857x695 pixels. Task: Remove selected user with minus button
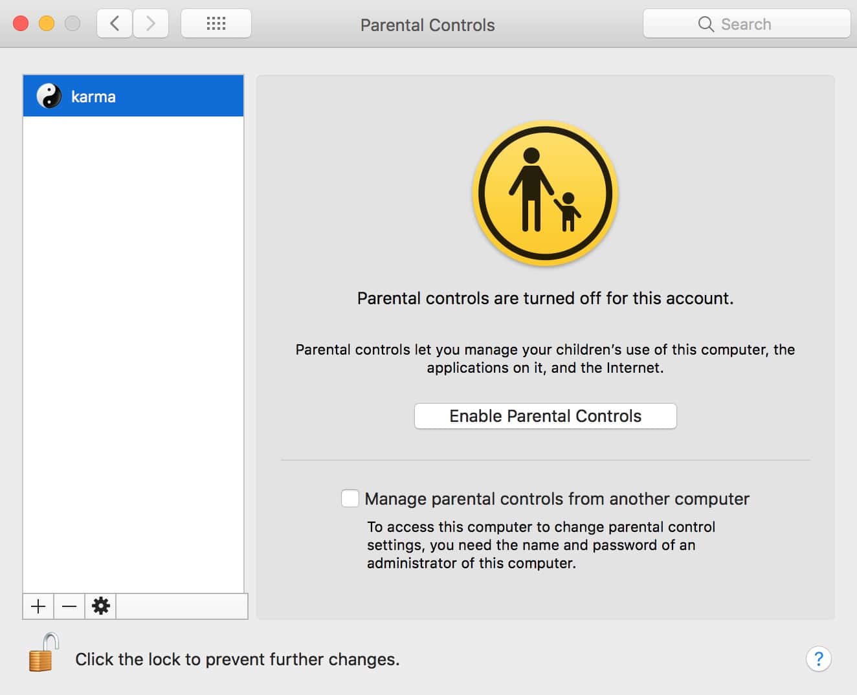[x=69, y=606]
